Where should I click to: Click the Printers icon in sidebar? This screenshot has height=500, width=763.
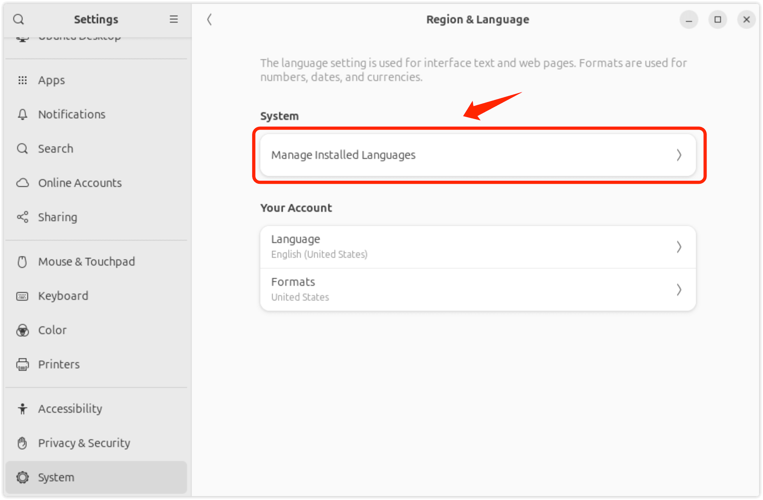point(23,364)
